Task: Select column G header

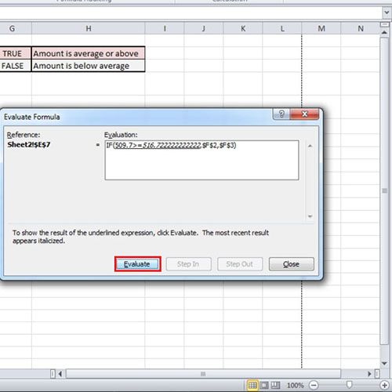Action: (x=12, y=28)
